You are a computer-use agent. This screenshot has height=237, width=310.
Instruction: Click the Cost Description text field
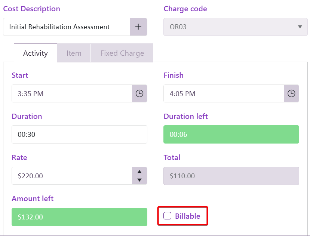pyautogui.click(x=67, y=27)
